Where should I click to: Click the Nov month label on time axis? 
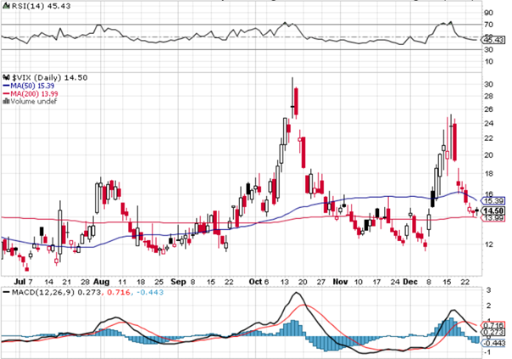(340, 279)
